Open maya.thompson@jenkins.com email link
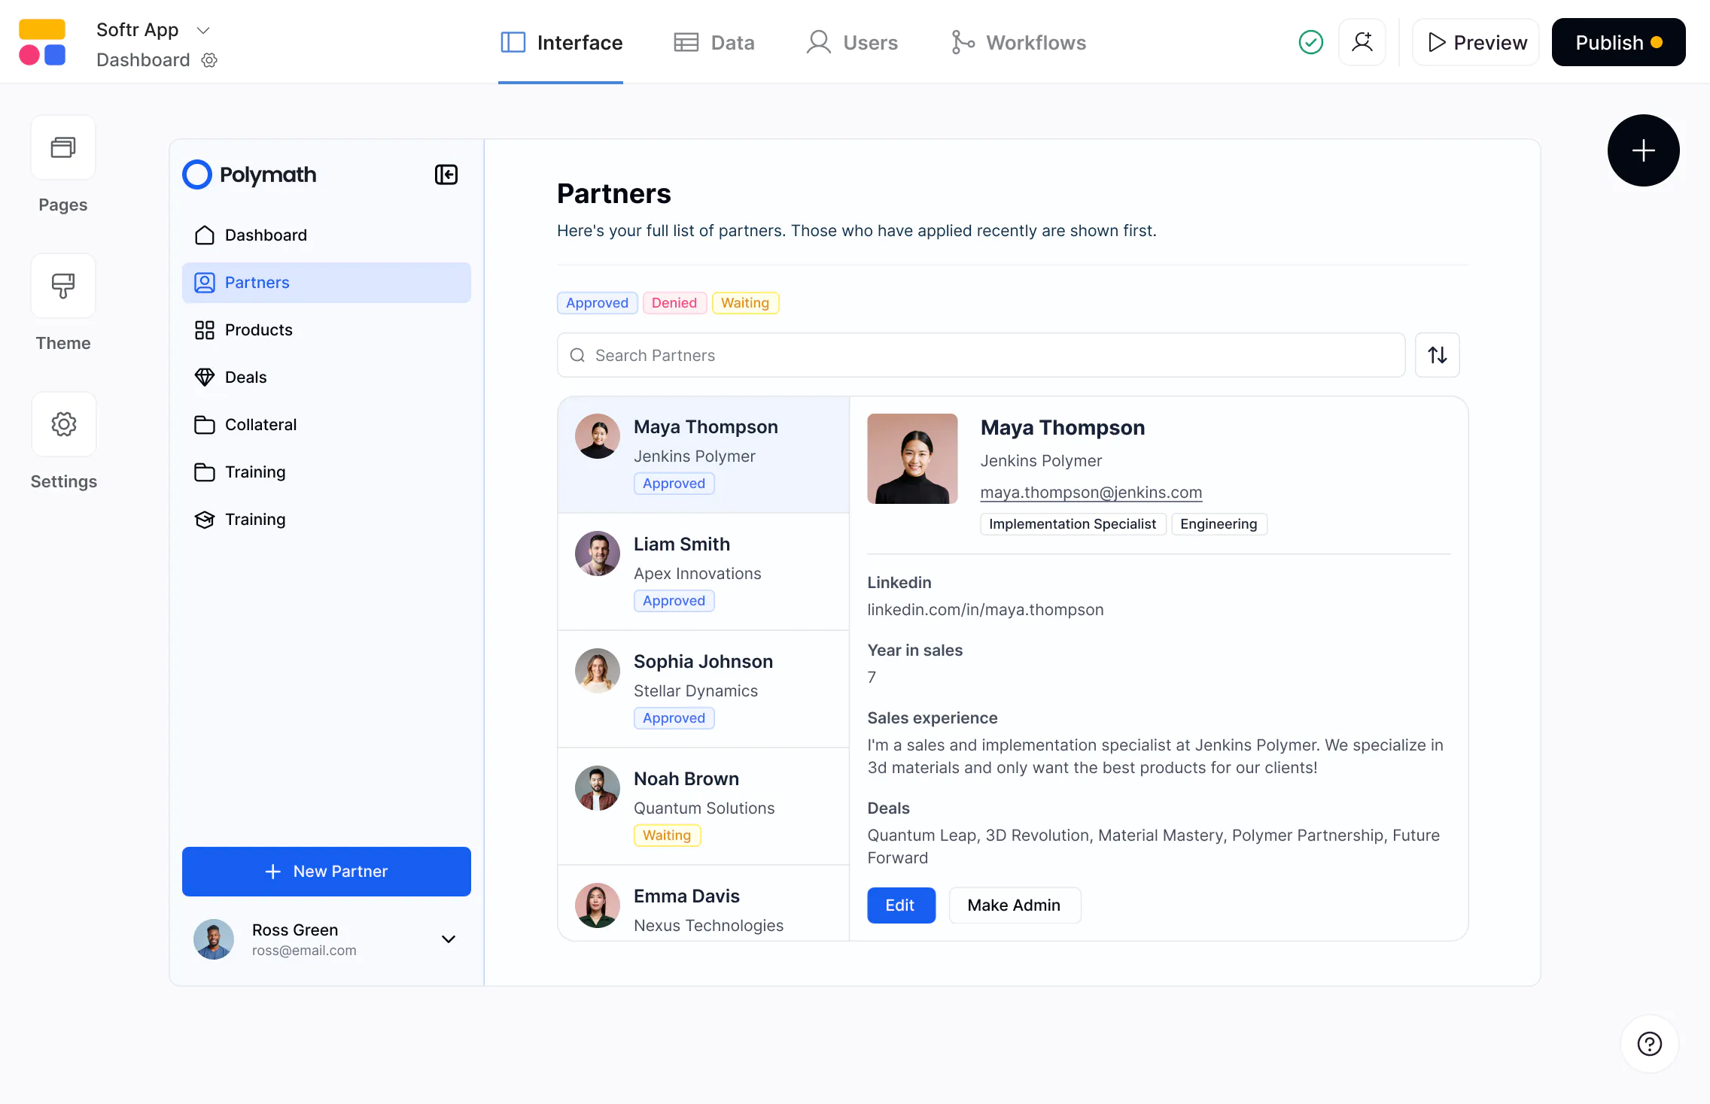 (1091, 493)
